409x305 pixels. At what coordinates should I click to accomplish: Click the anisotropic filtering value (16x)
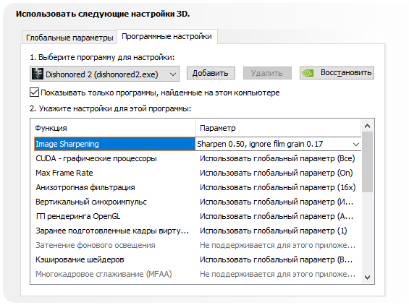click(x=277, y=187)
